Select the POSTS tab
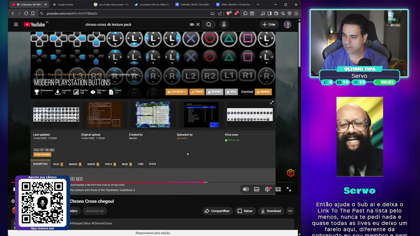Viewport: 420px width, 236px height. tap(110, 164)
